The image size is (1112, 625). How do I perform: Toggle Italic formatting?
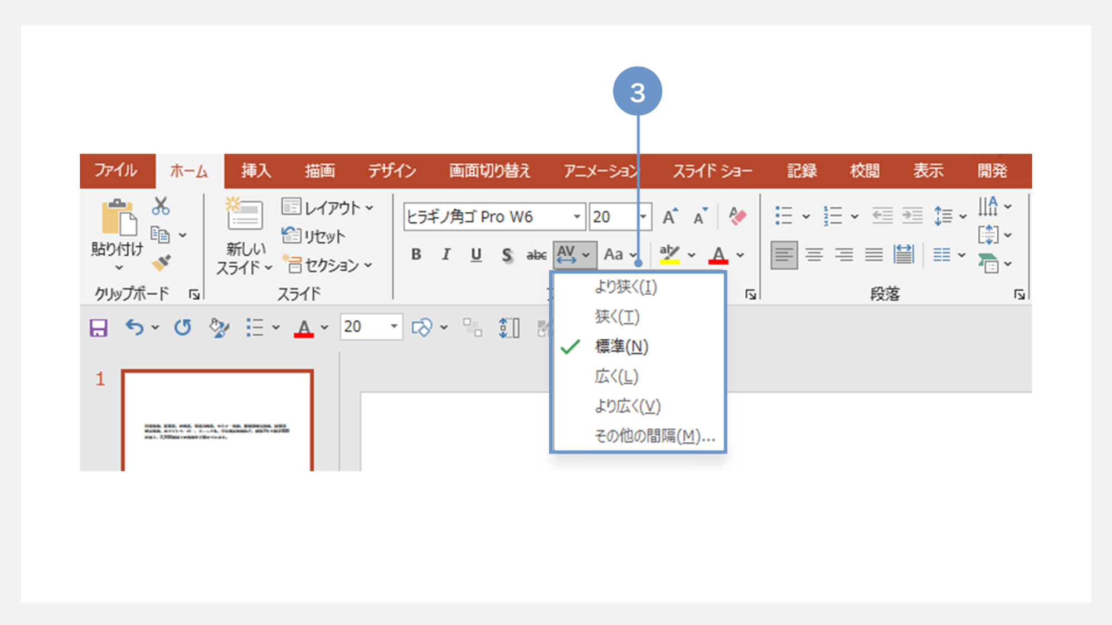(x=446, y=255)
